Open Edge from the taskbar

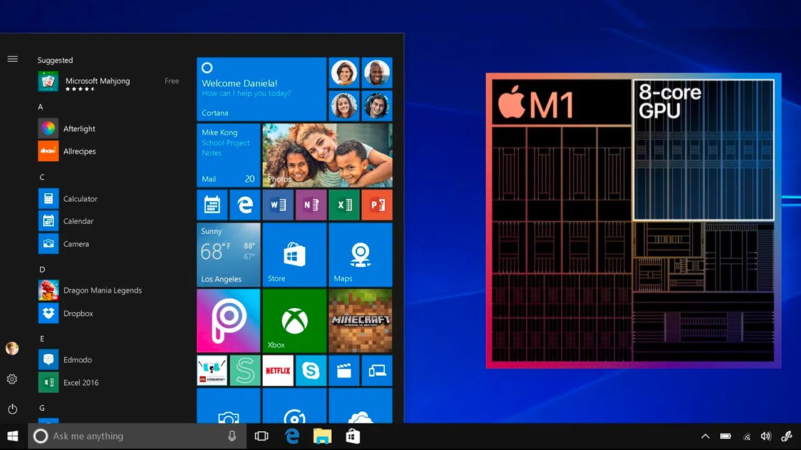[292, 436]
